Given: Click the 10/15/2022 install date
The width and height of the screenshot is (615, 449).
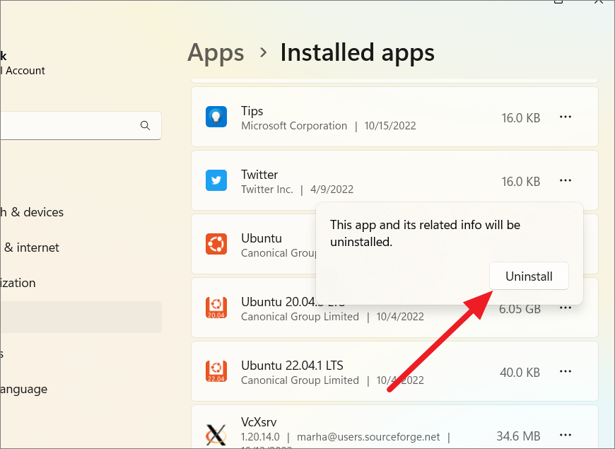Looking at the screenshot, I should tap(390, 126).
